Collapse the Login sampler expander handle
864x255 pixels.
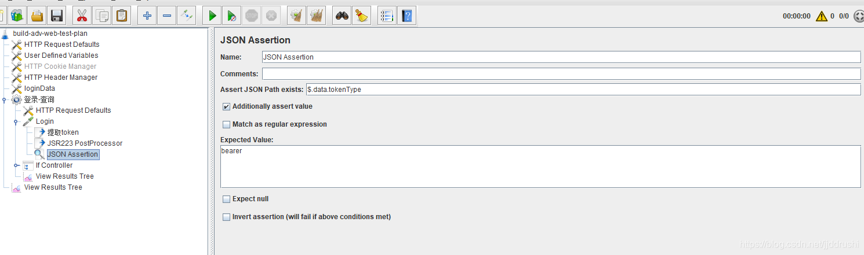tap(16, 121)
